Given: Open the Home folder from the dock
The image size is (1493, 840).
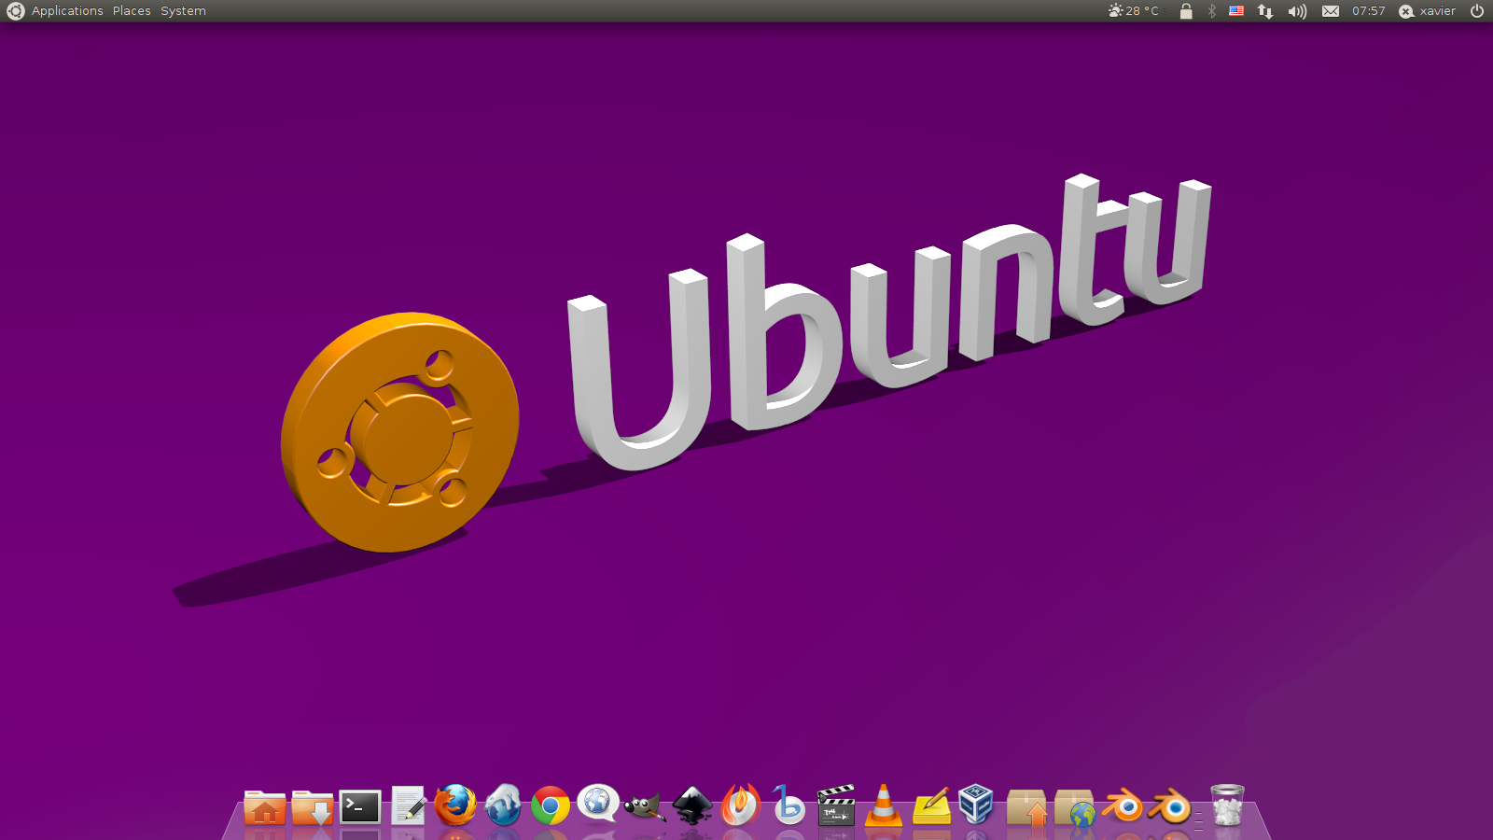Looking at the screenshot, I should point(265,807).
